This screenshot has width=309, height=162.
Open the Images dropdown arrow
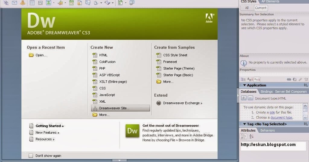click(54, 3)
